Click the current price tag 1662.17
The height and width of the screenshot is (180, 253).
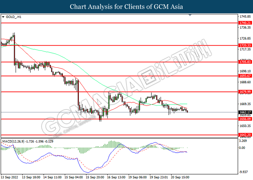245,112
